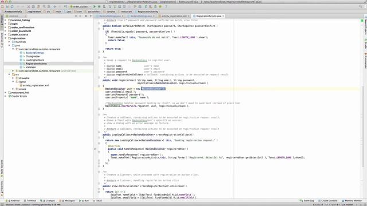The height and width of the screenshot is (206, 367).
Task: Open the Favorites side panel tab
Action: pyautogui.click(x=2, y=189)
